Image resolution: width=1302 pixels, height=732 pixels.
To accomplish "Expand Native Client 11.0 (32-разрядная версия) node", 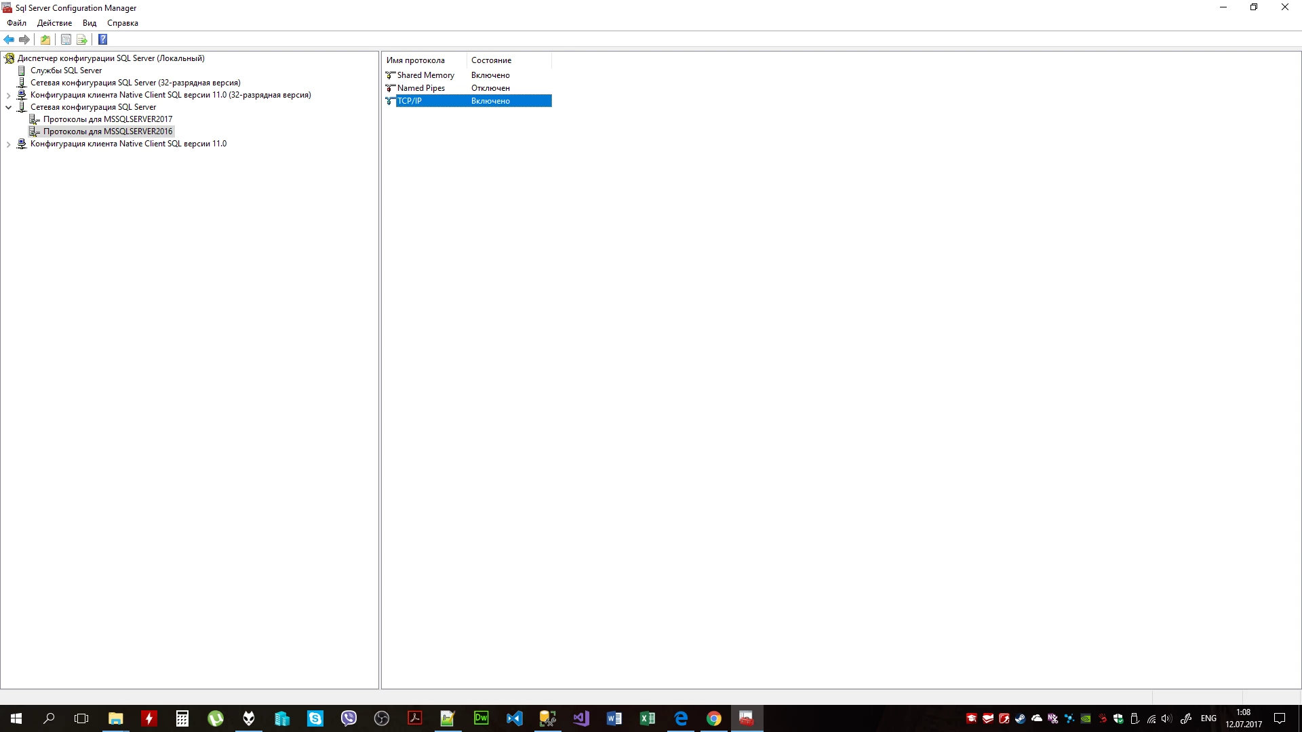I will [9, 96].
